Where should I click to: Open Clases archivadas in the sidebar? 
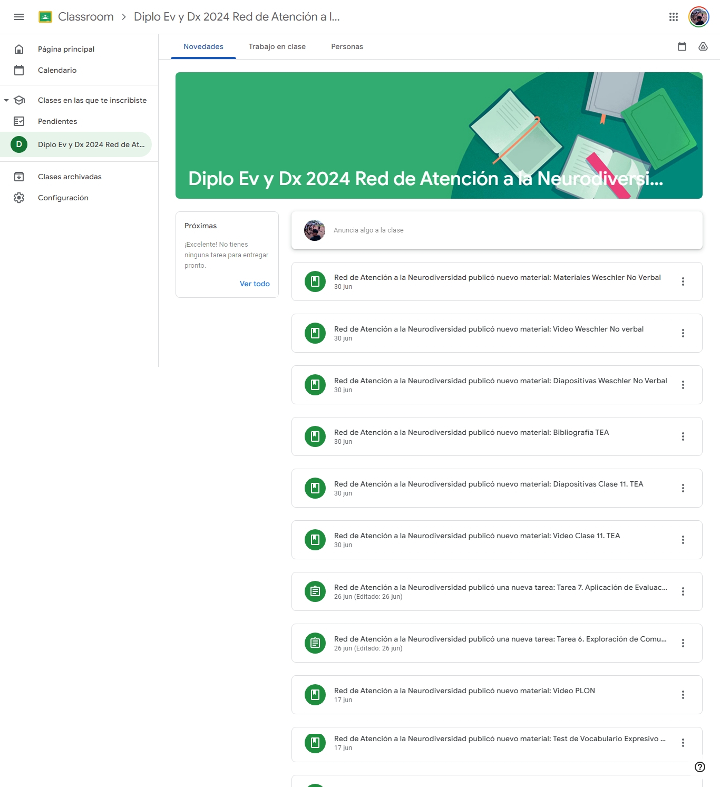click(x=76, y=177)
